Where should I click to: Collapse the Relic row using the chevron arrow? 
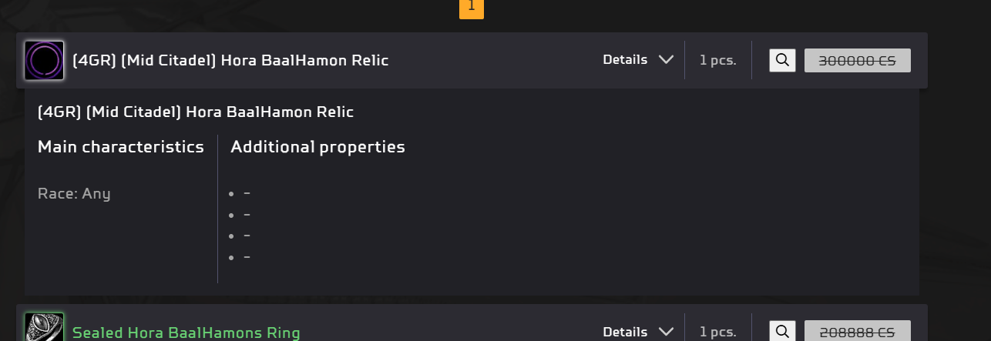coord(667,60)
